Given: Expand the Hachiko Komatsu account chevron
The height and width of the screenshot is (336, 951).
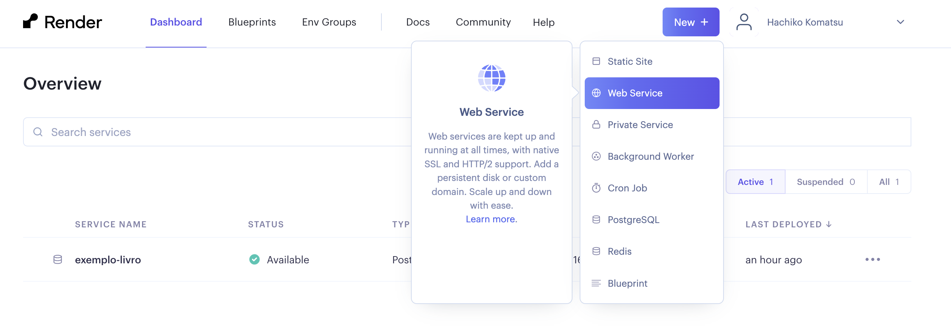Looking at the screenshot, I should coord(900,22).
